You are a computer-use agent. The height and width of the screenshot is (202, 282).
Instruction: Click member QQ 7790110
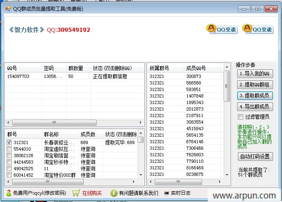(x=195, y=161)
